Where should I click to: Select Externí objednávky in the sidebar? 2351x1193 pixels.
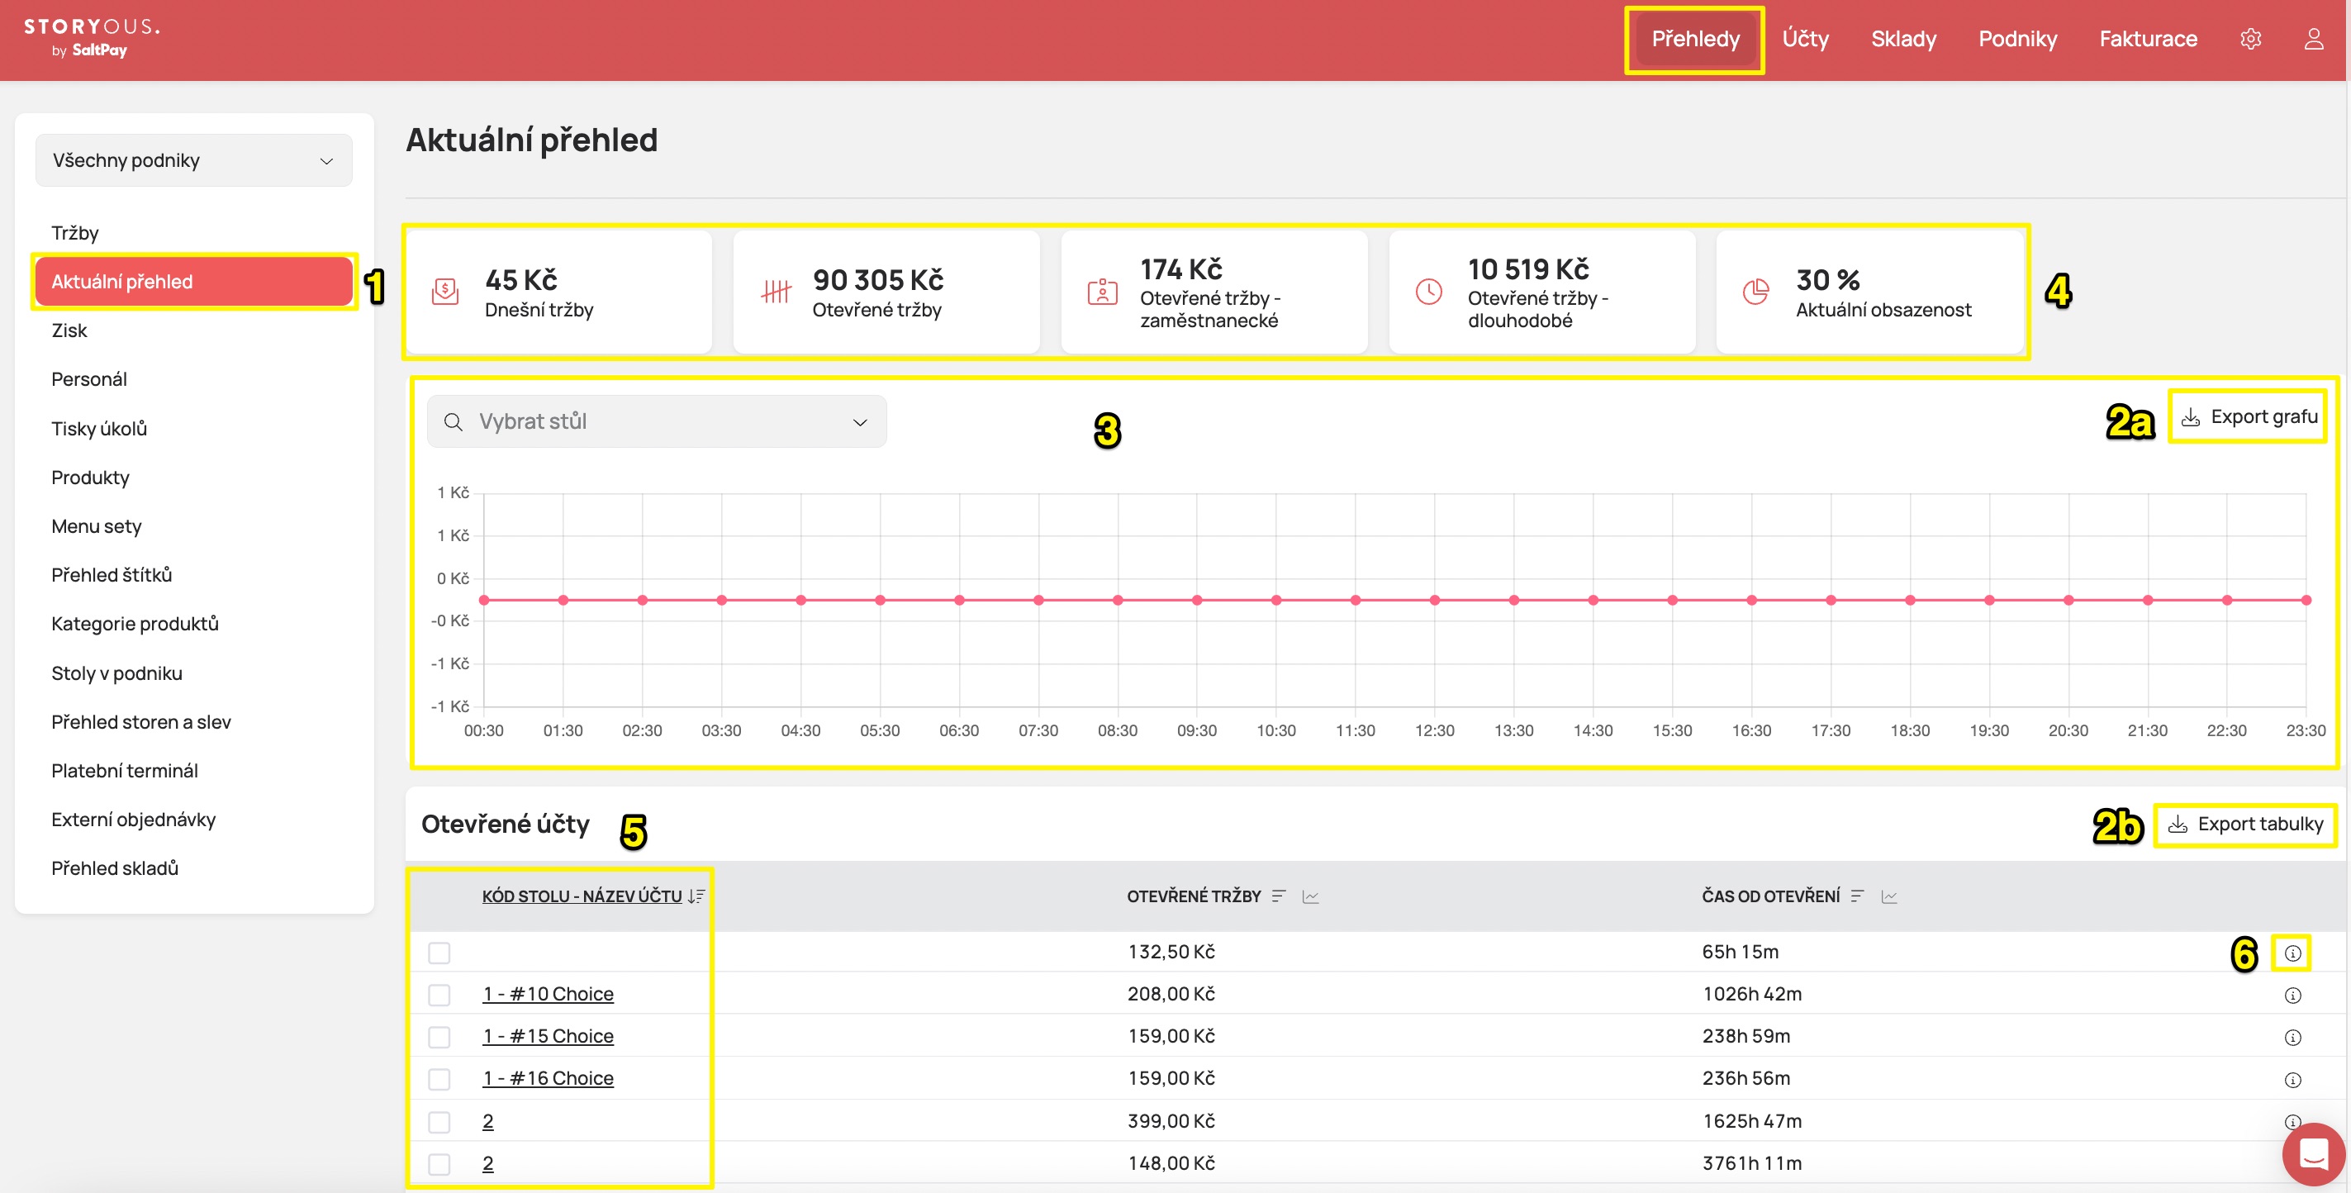133,820
